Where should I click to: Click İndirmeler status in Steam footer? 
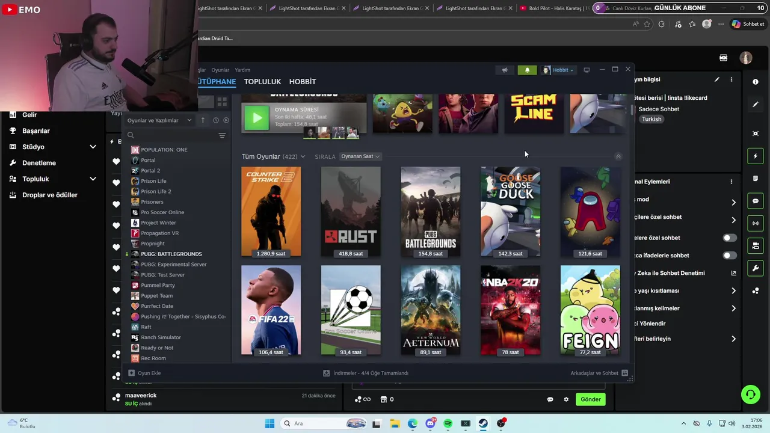pos(366,373)
